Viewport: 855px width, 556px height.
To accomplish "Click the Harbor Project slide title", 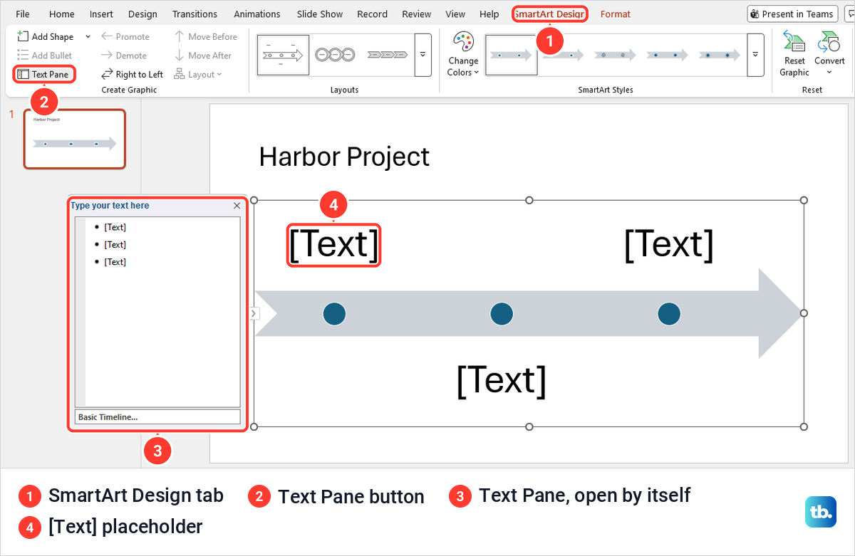I will point(344,157).
